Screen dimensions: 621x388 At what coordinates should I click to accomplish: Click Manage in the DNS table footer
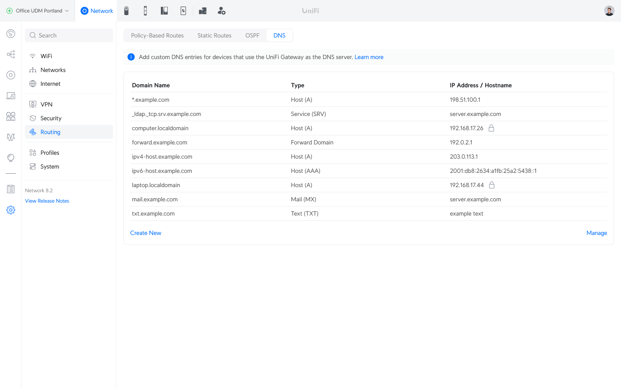click(x=596, y=233)
